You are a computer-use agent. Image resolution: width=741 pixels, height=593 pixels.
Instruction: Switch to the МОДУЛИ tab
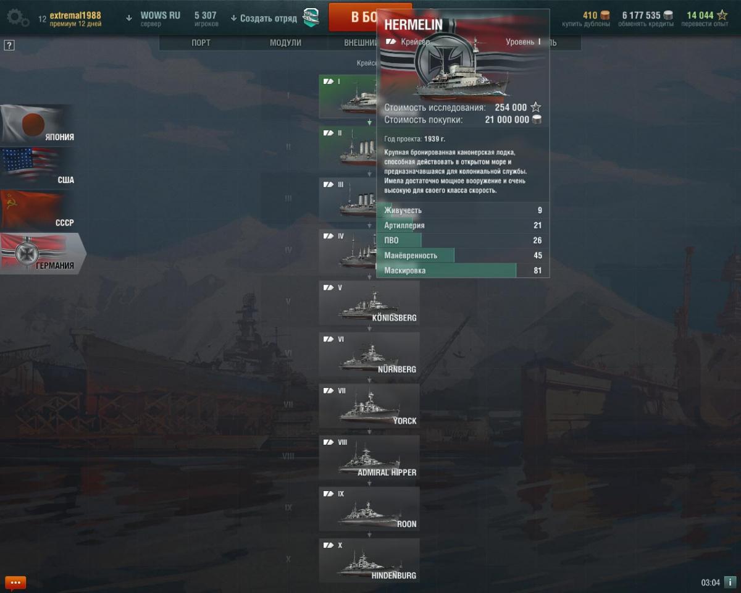(x=285, y=43)
